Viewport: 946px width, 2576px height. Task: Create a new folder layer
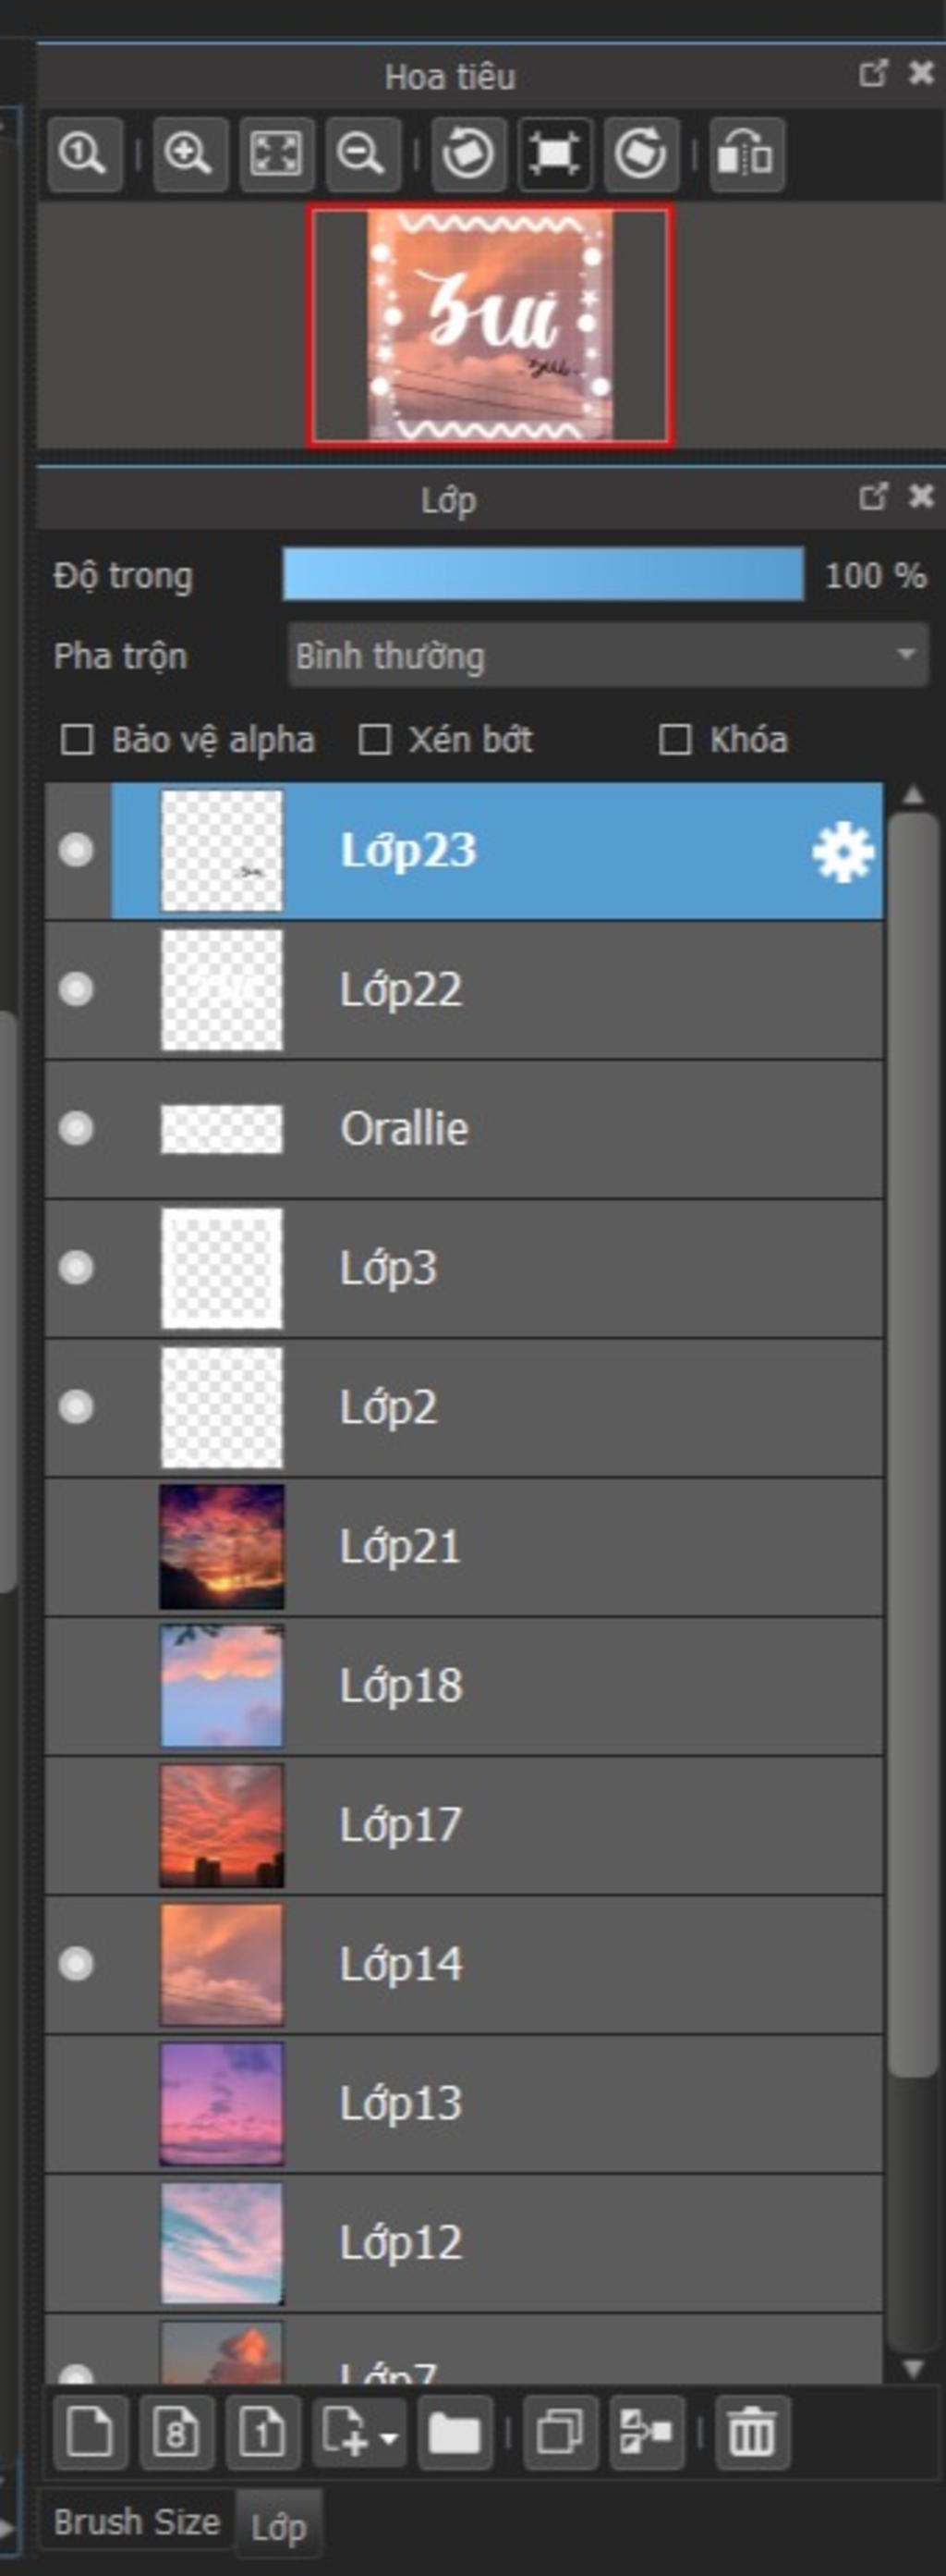[455, 2432]
